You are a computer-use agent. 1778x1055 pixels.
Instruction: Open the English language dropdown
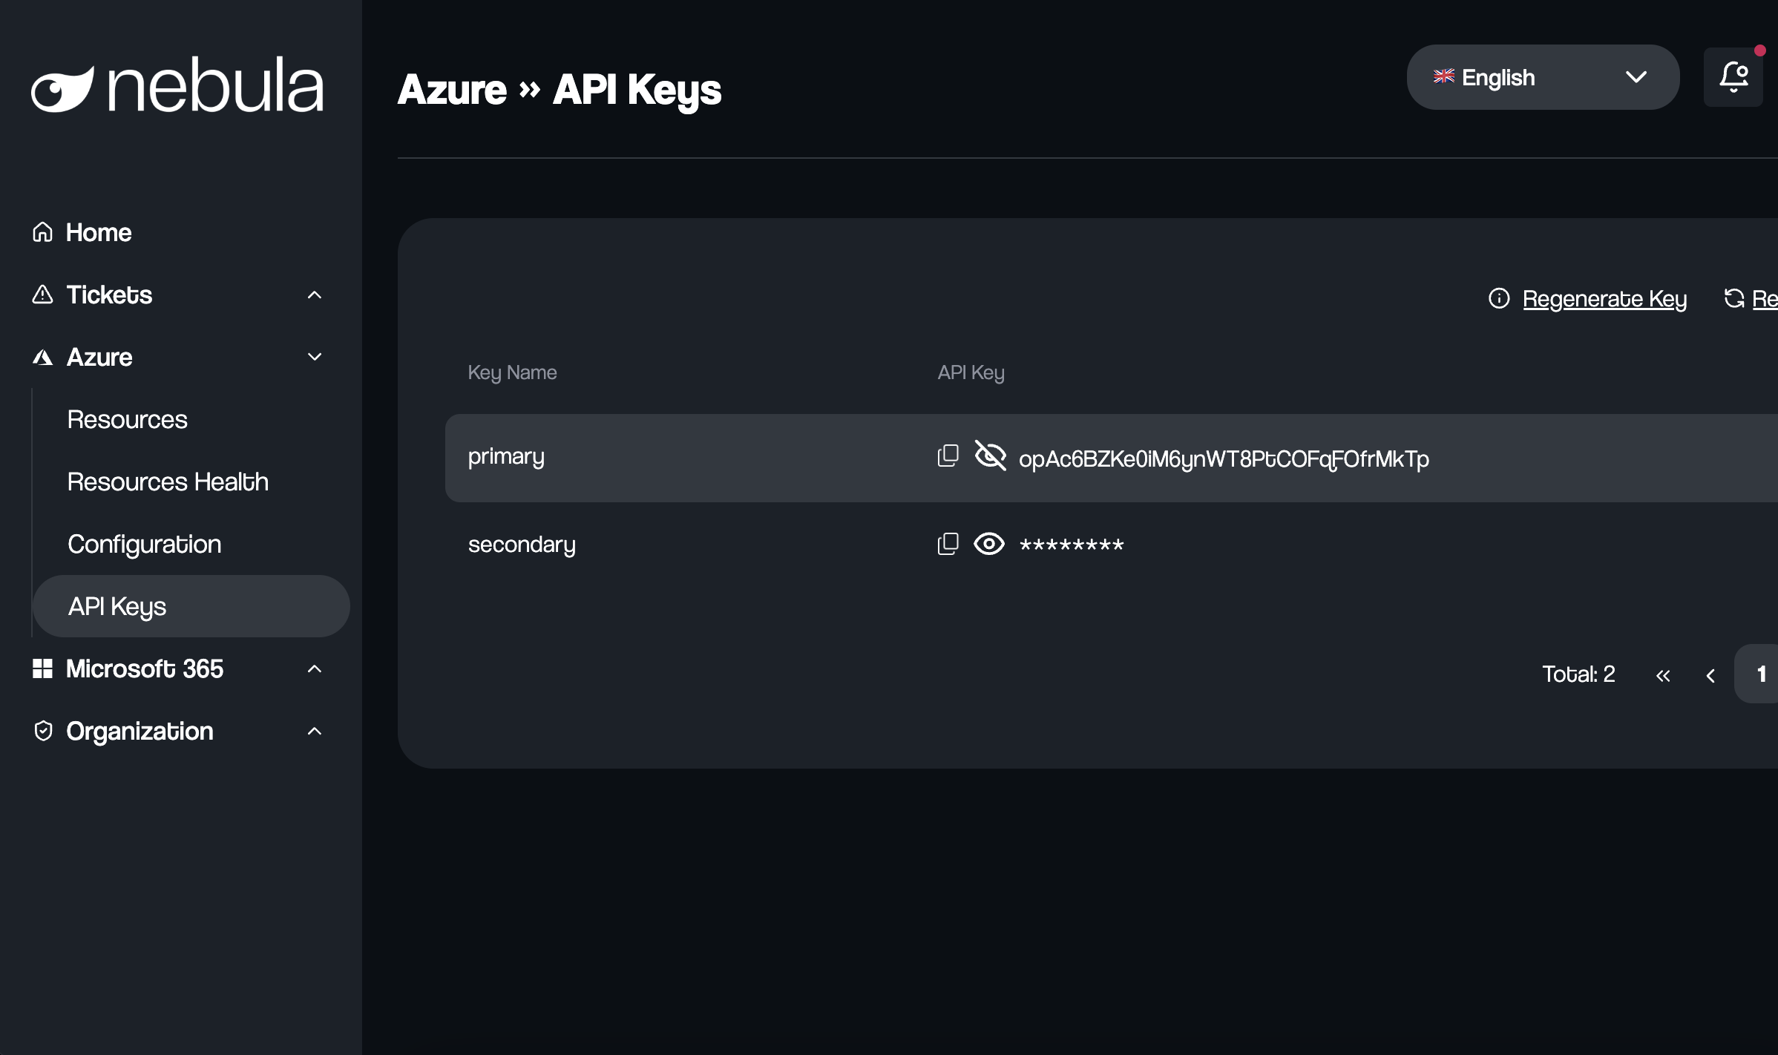(1542, 77)
